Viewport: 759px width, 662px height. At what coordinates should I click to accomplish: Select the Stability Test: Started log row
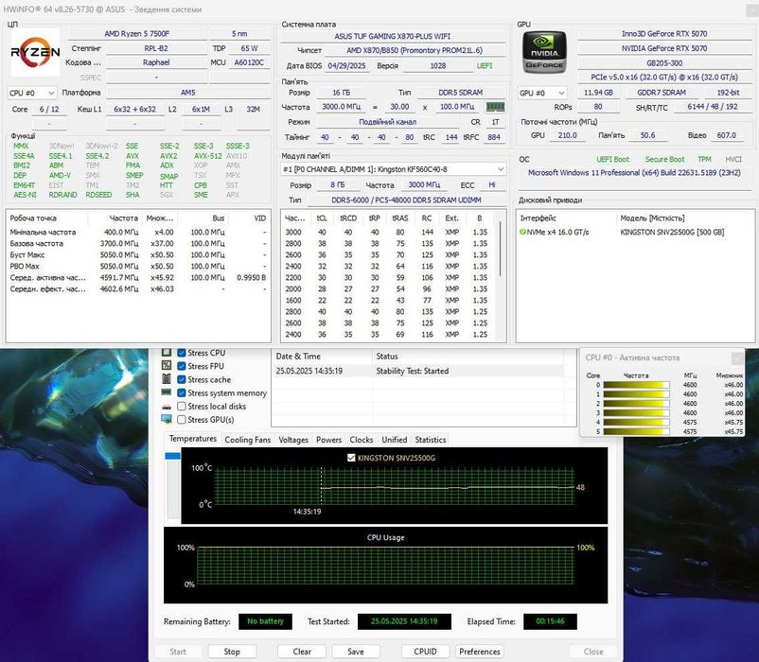(x=418, y=371)
